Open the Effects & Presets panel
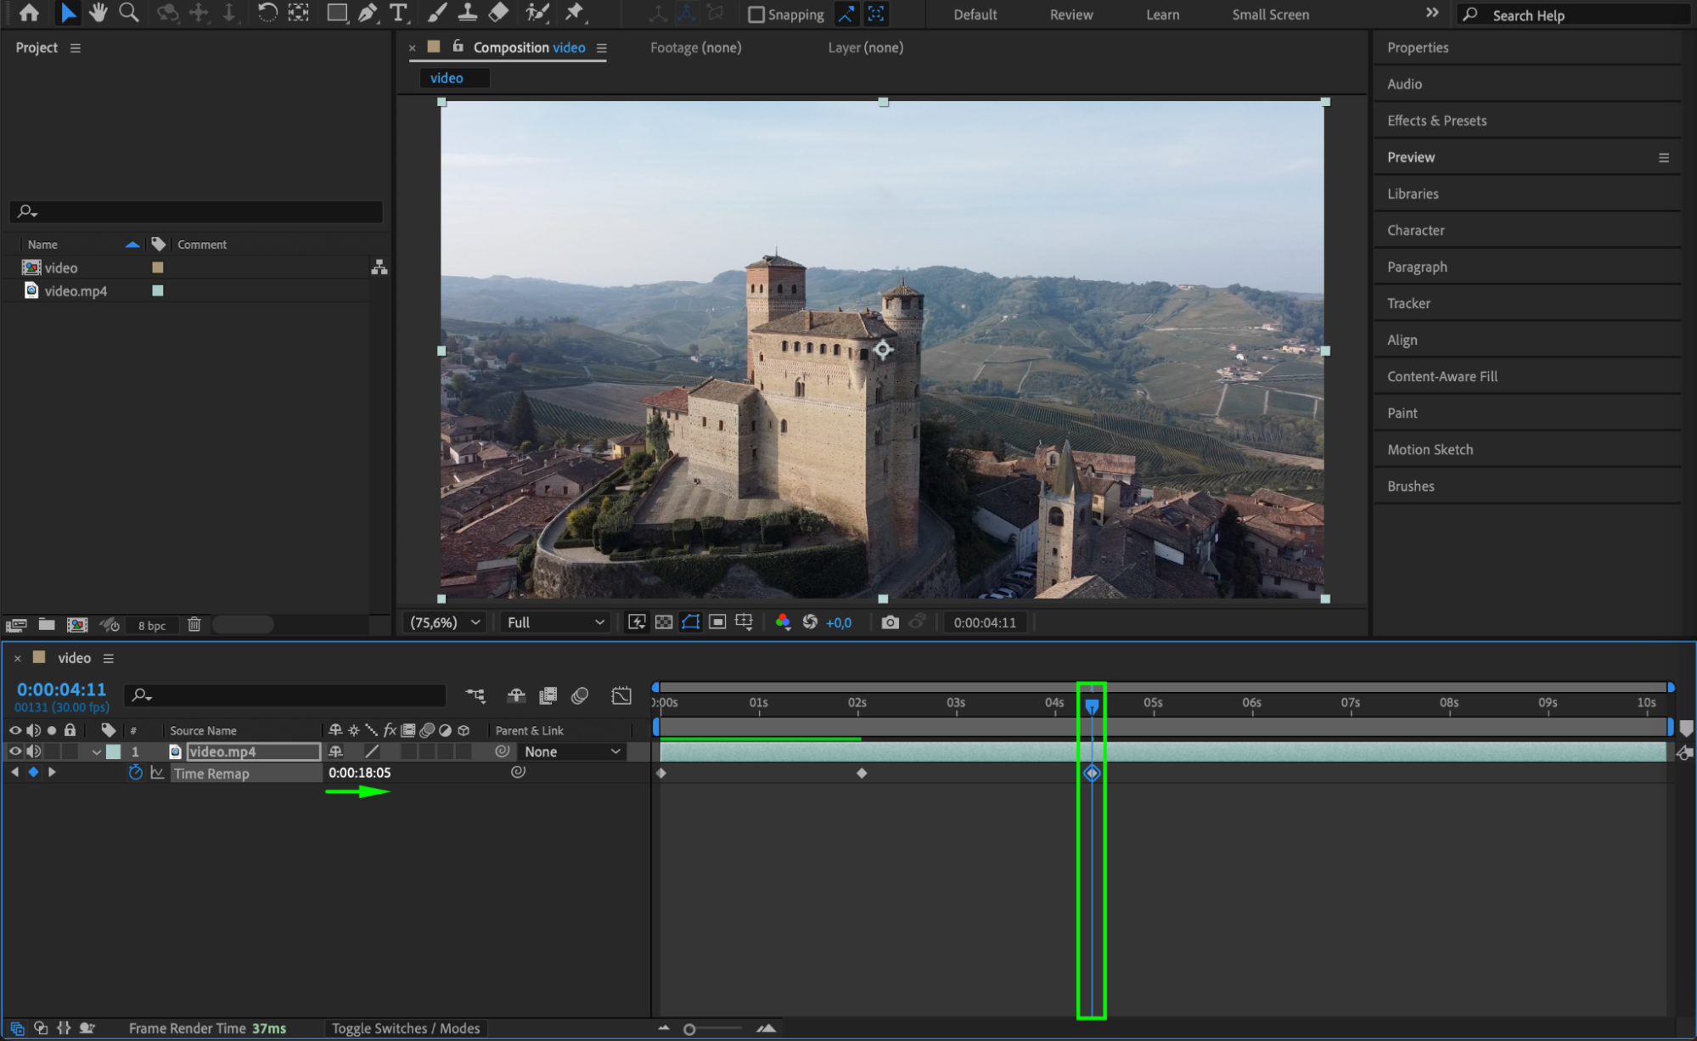The width and height of the screenshot is (1697, 1041). [x=1436, y=121]
